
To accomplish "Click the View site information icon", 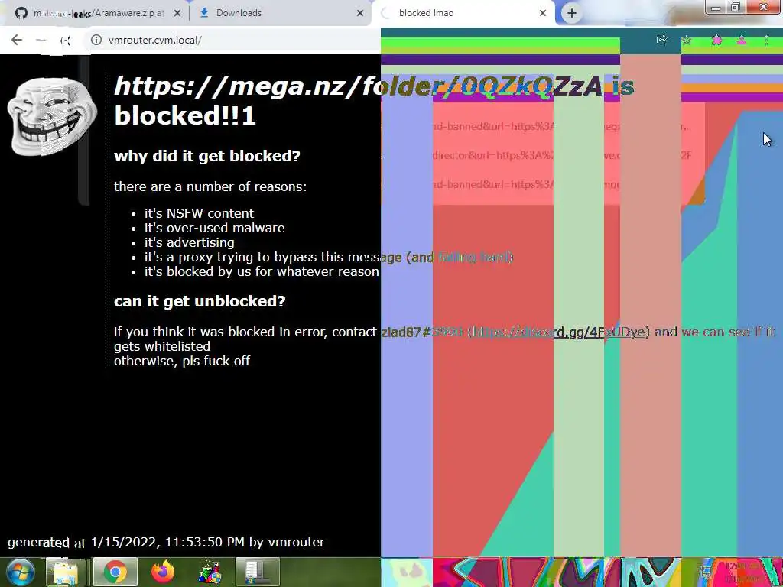I will [96, 40].
